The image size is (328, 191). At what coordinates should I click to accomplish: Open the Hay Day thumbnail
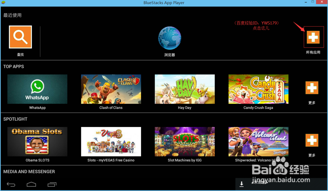pos(185,89)
